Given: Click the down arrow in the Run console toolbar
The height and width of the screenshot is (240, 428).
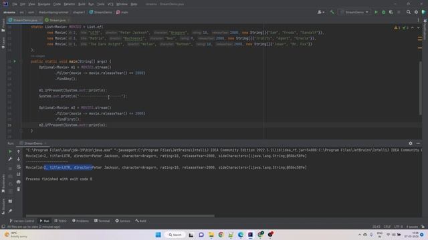Looking at the screenshot, I should coord(19,159).
